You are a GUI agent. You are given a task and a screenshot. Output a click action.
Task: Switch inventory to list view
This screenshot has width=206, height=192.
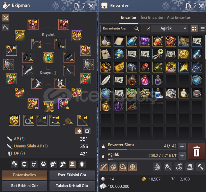pos(202,29)
